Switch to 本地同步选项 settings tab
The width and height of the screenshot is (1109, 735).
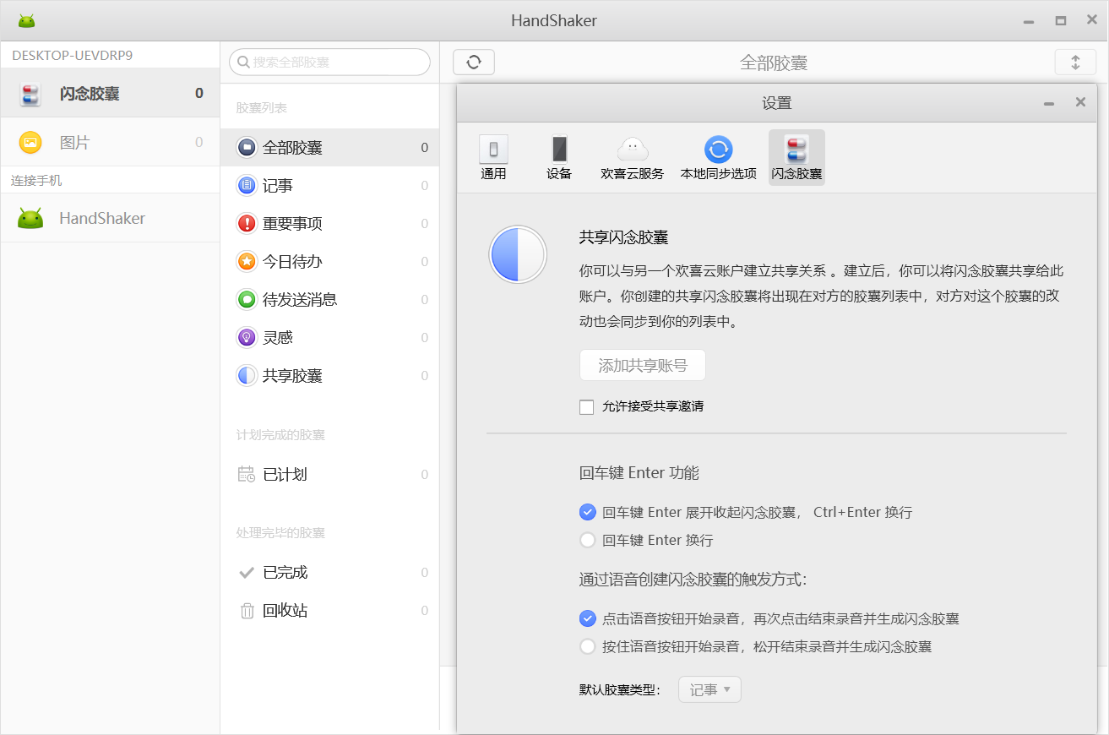(x=719, y=158)
